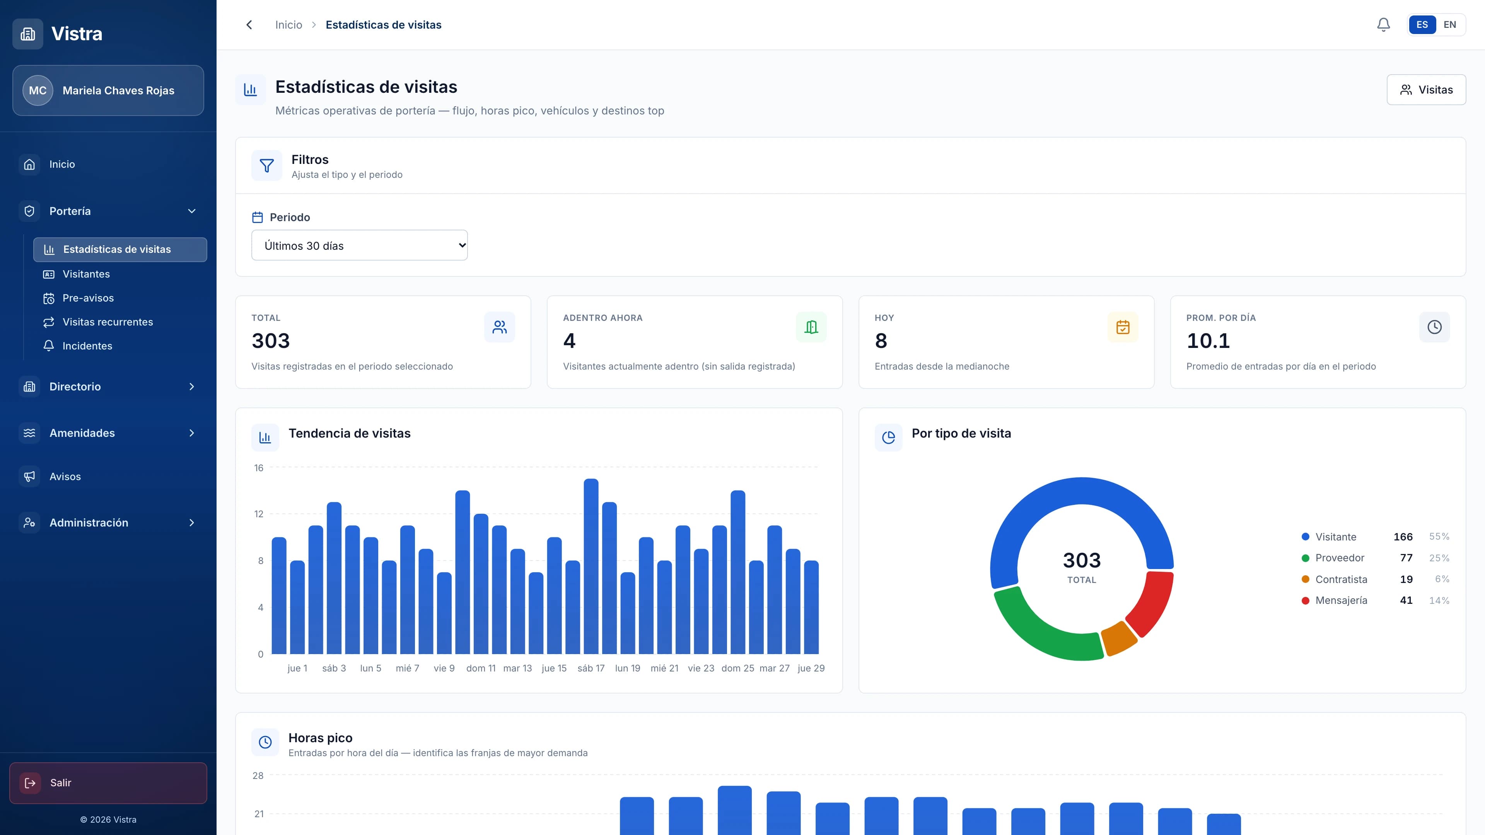Click the Avisos megaphone icon
This screenshot has width=1485, height=835.
click(x=29, y=477)
